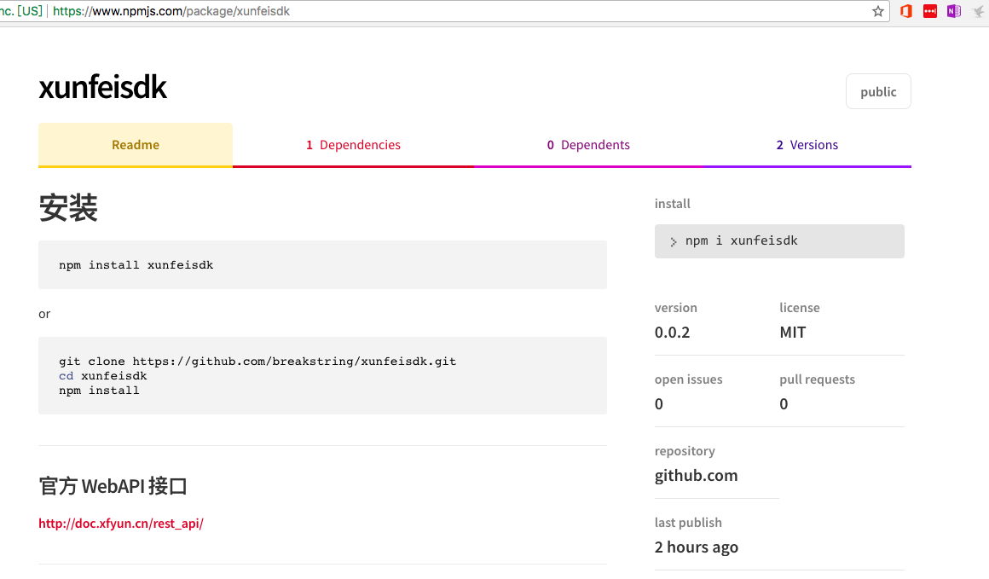Click the OneNote Web Clipper extension

[954, 11]
